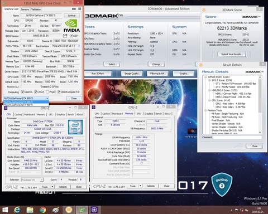Click the left CPU-Z window title icon
Image resolution: width=268 pixels, height=214 pixels.
click(6, 108)
